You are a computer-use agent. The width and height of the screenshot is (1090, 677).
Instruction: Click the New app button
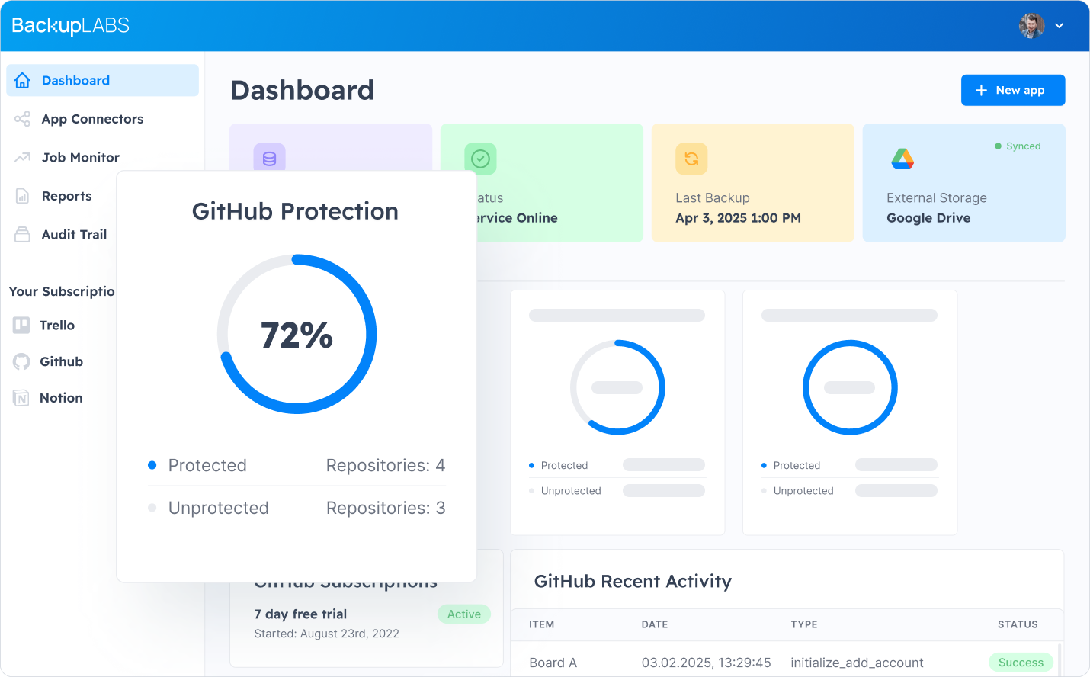click(x=1013, y=90)
